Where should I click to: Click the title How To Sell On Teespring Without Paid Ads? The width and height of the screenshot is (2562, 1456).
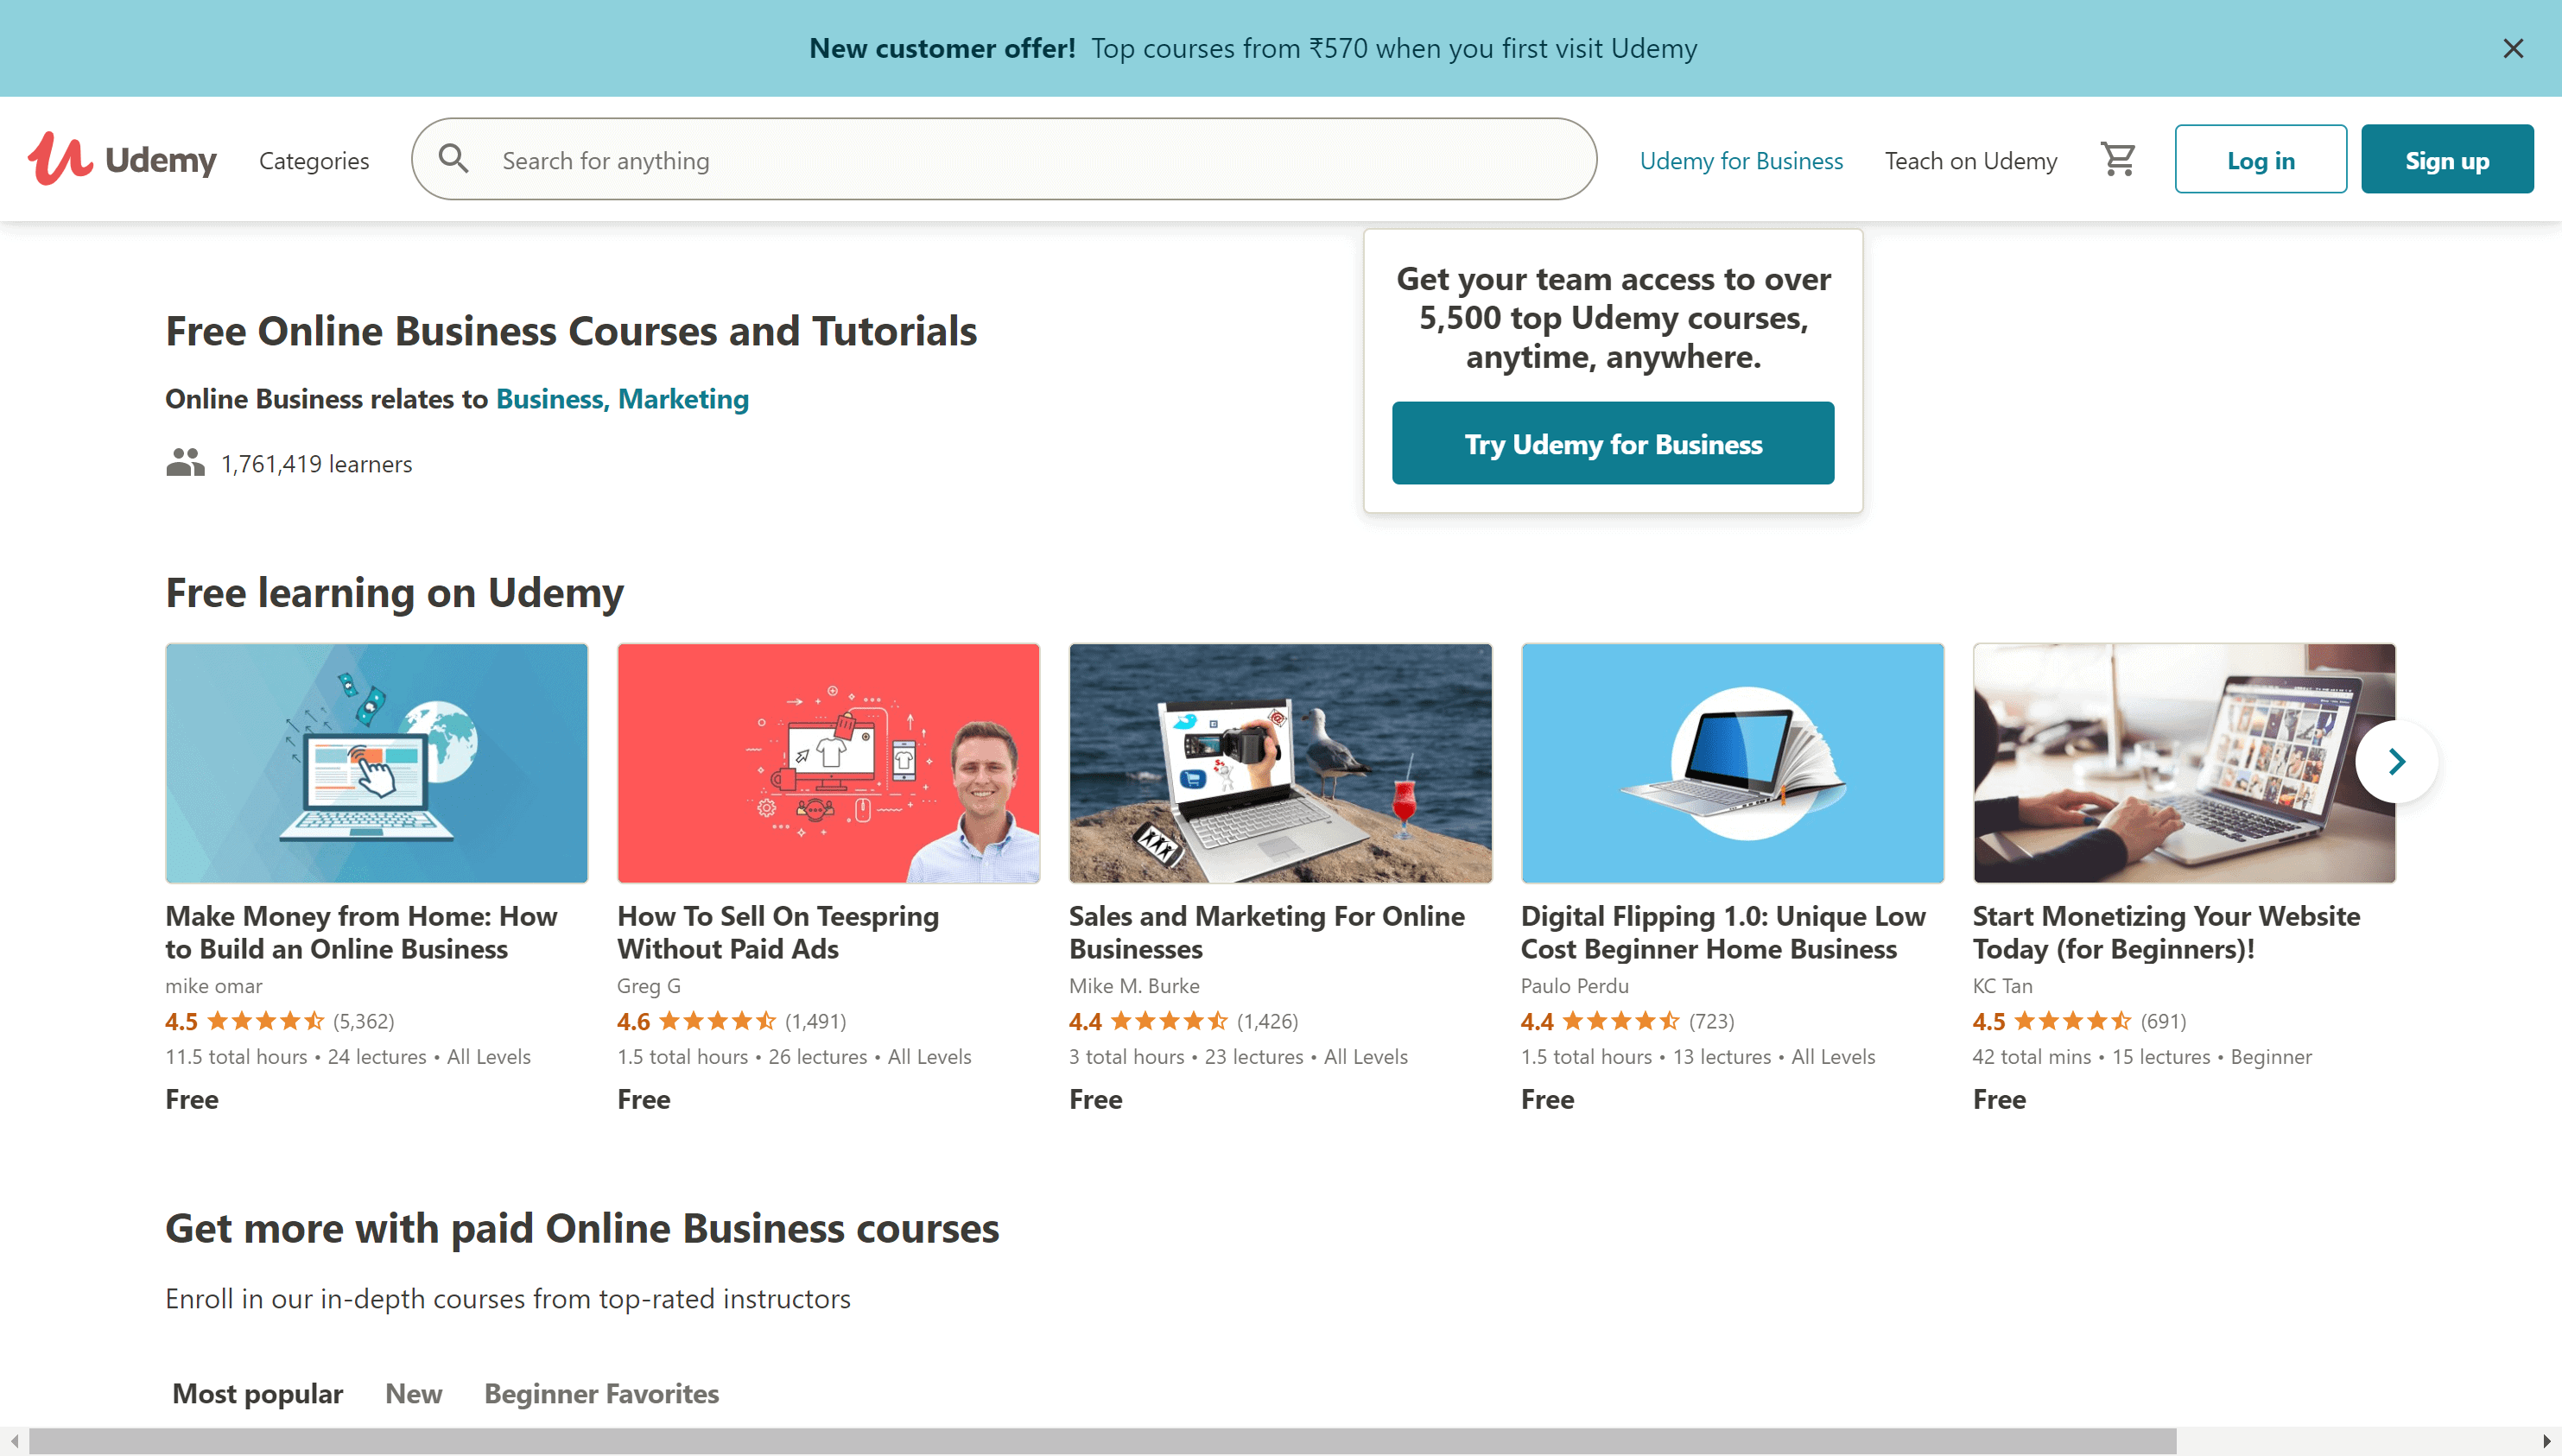(x=778, y=932)
